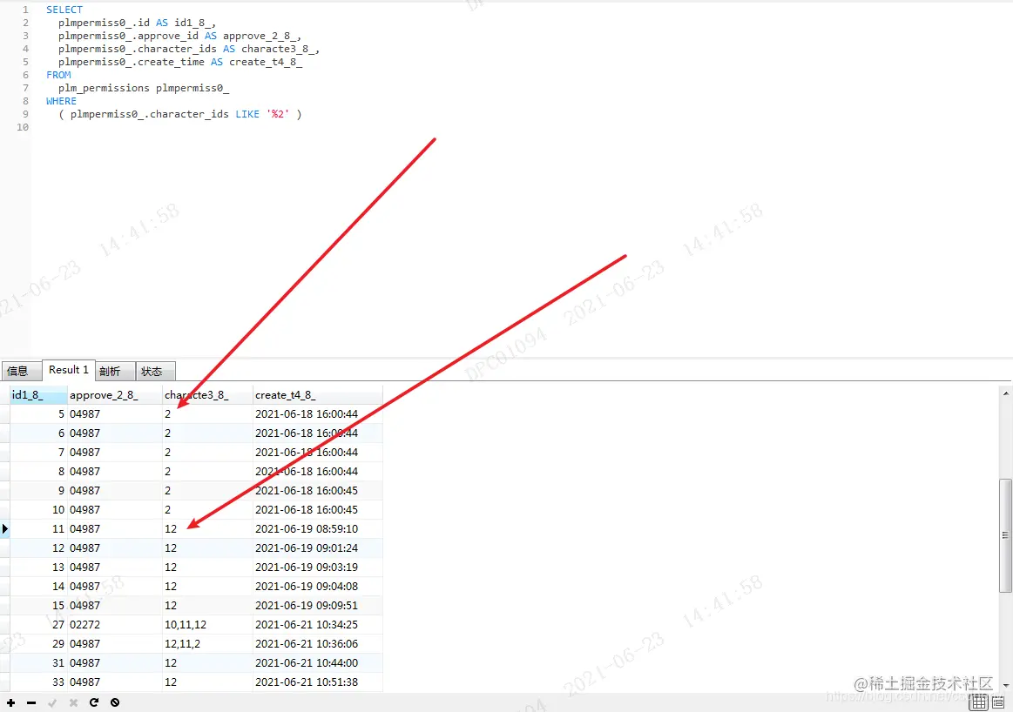
Task: Delete the record with the minus icon
Action: (31, 702)
